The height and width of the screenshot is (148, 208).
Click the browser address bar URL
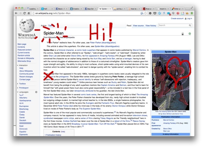coord(53,13)
